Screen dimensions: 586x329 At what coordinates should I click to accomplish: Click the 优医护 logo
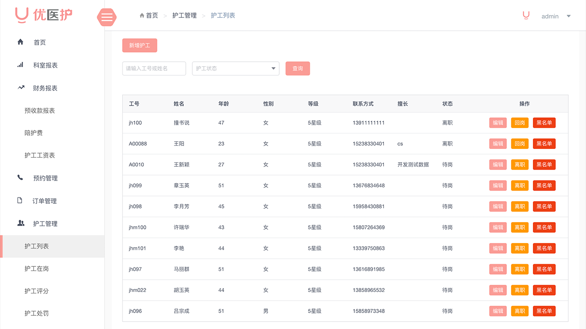(43, 15)
